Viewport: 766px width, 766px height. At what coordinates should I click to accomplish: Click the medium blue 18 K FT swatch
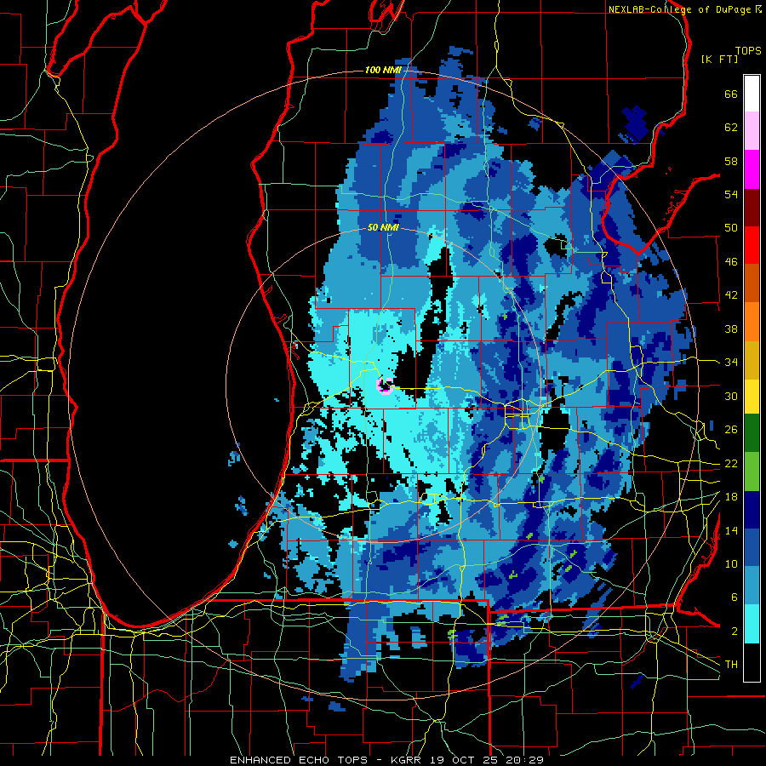pyautogui.click(x=752, y=547)
